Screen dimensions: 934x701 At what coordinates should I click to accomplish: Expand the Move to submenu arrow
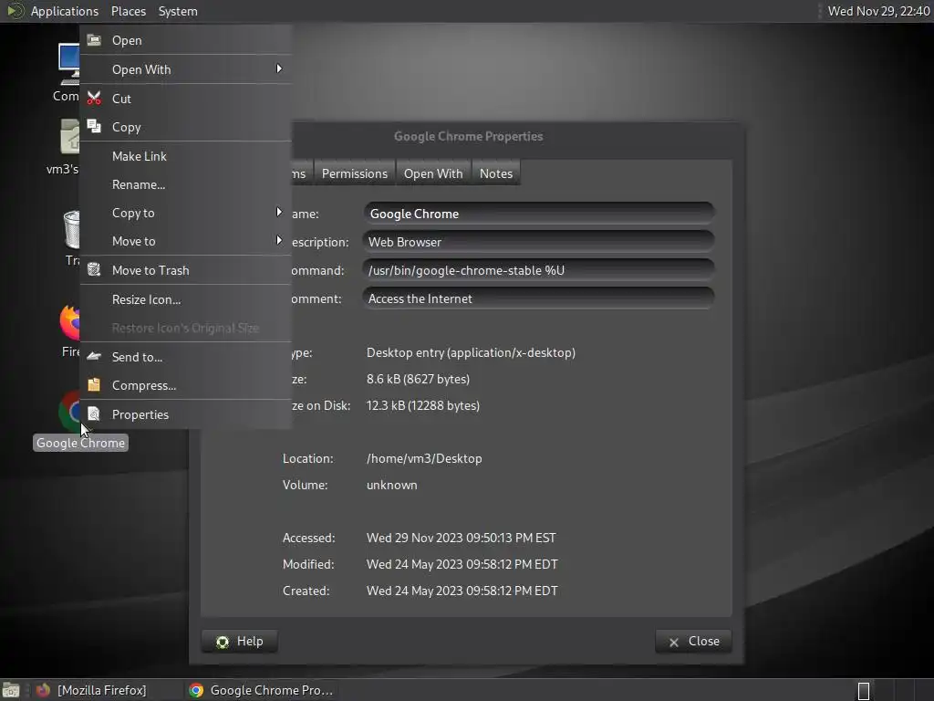point(279,240)
